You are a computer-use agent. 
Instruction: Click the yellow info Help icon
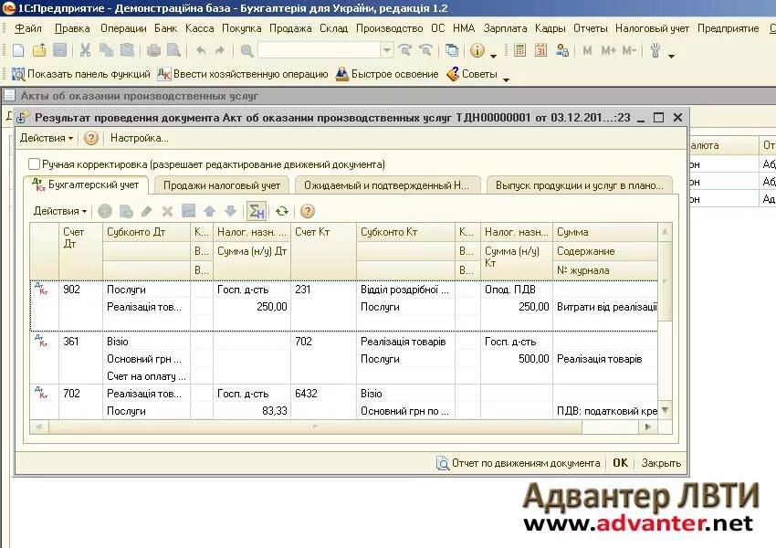[477, 50]
